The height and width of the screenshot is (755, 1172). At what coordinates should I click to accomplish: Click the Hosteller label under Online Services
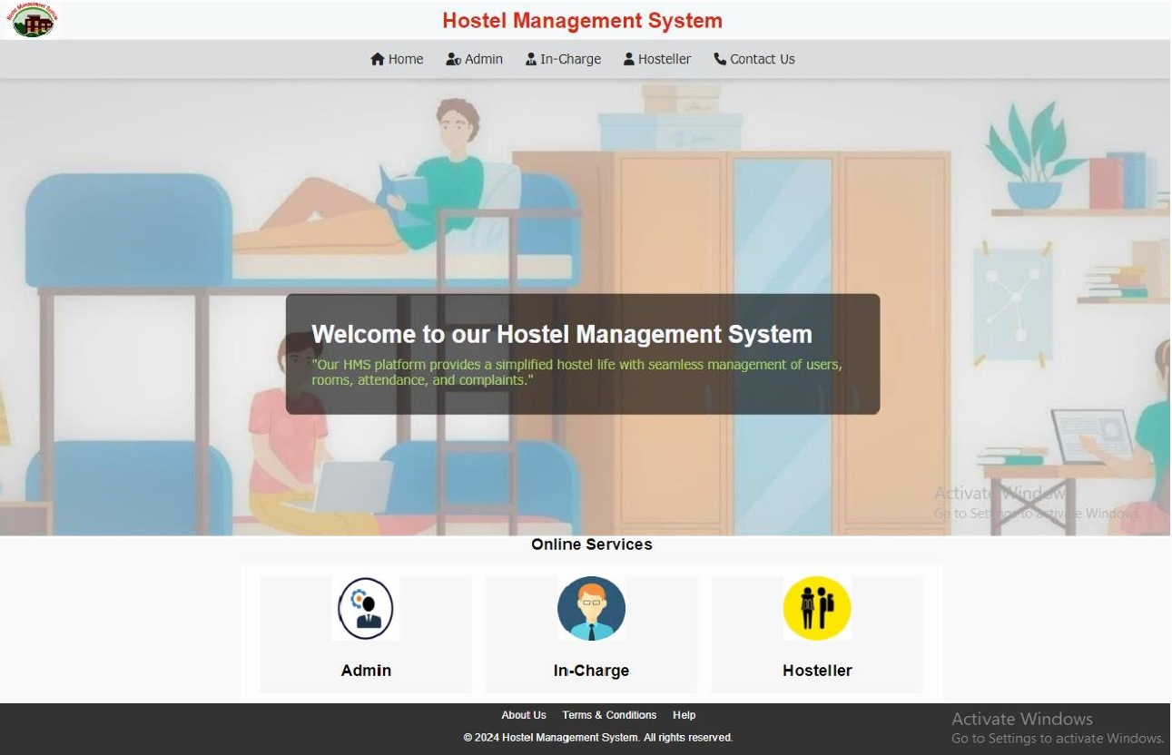pos(817,671)
